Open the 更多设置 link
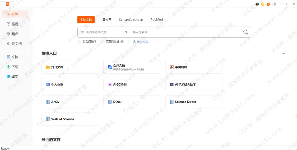Screen dimensions: 297x150 (x=141, y=42)
